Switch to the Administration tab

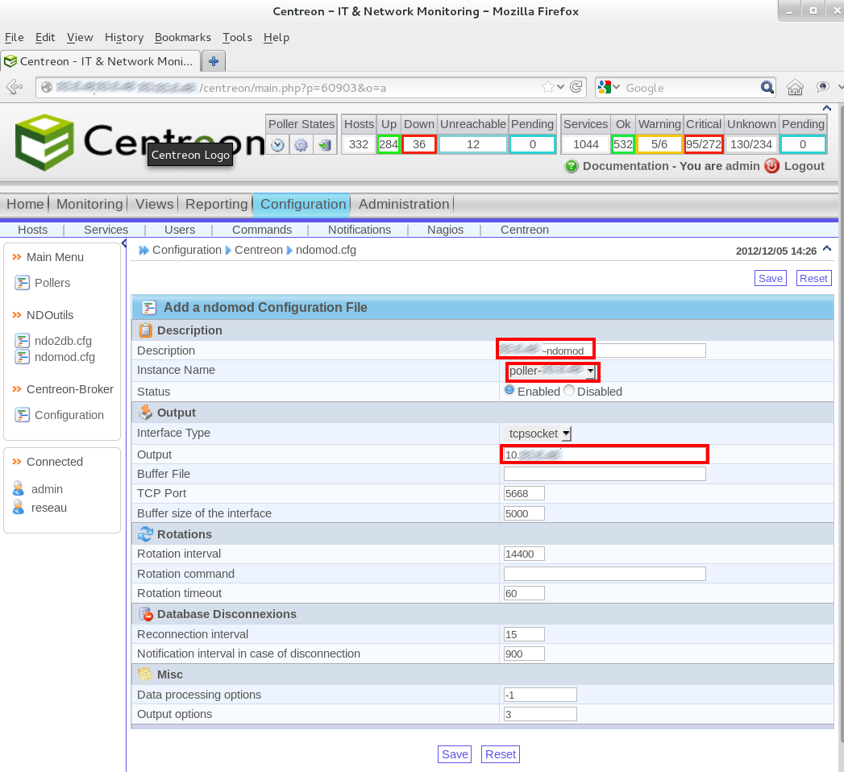coord(403,204)
